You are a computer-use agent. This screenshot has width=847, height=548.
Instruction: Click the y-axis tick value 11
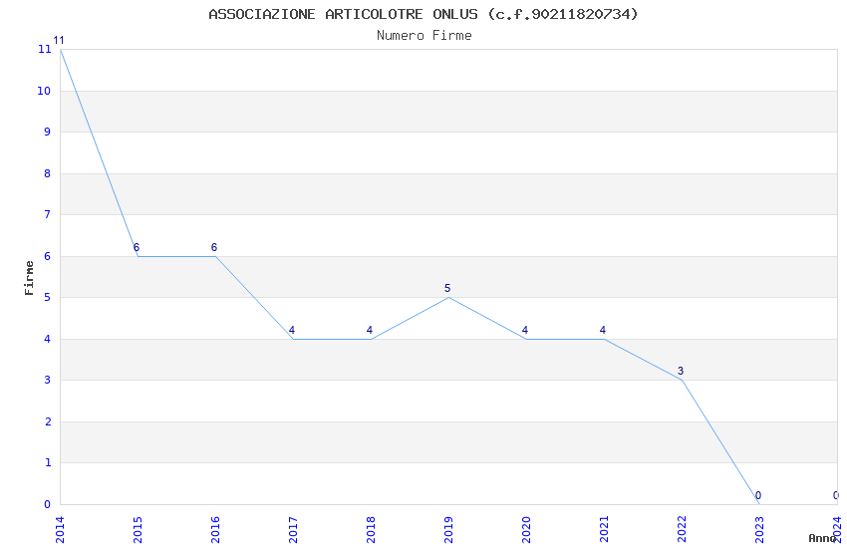pyautogui.click(x=44, y=50)
